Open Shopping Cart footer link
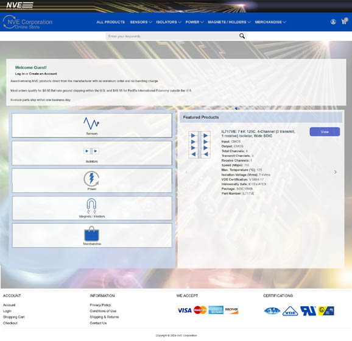 coord(14,317)
